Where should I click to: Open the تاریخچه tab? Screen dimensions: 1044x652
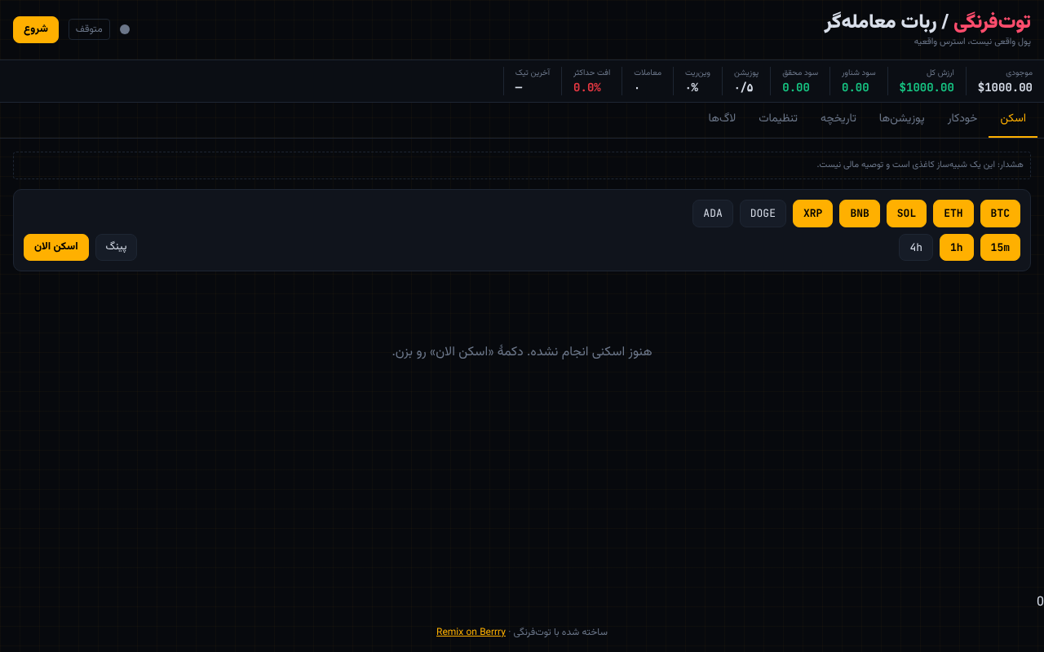point(838,119)
